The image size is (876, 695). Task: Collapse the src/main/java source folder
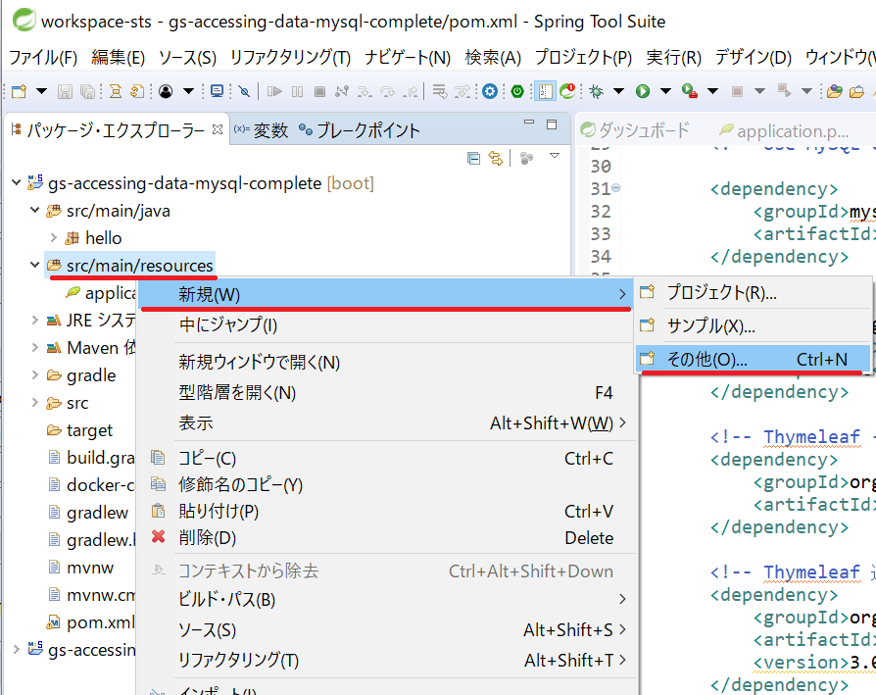point(36,211)
